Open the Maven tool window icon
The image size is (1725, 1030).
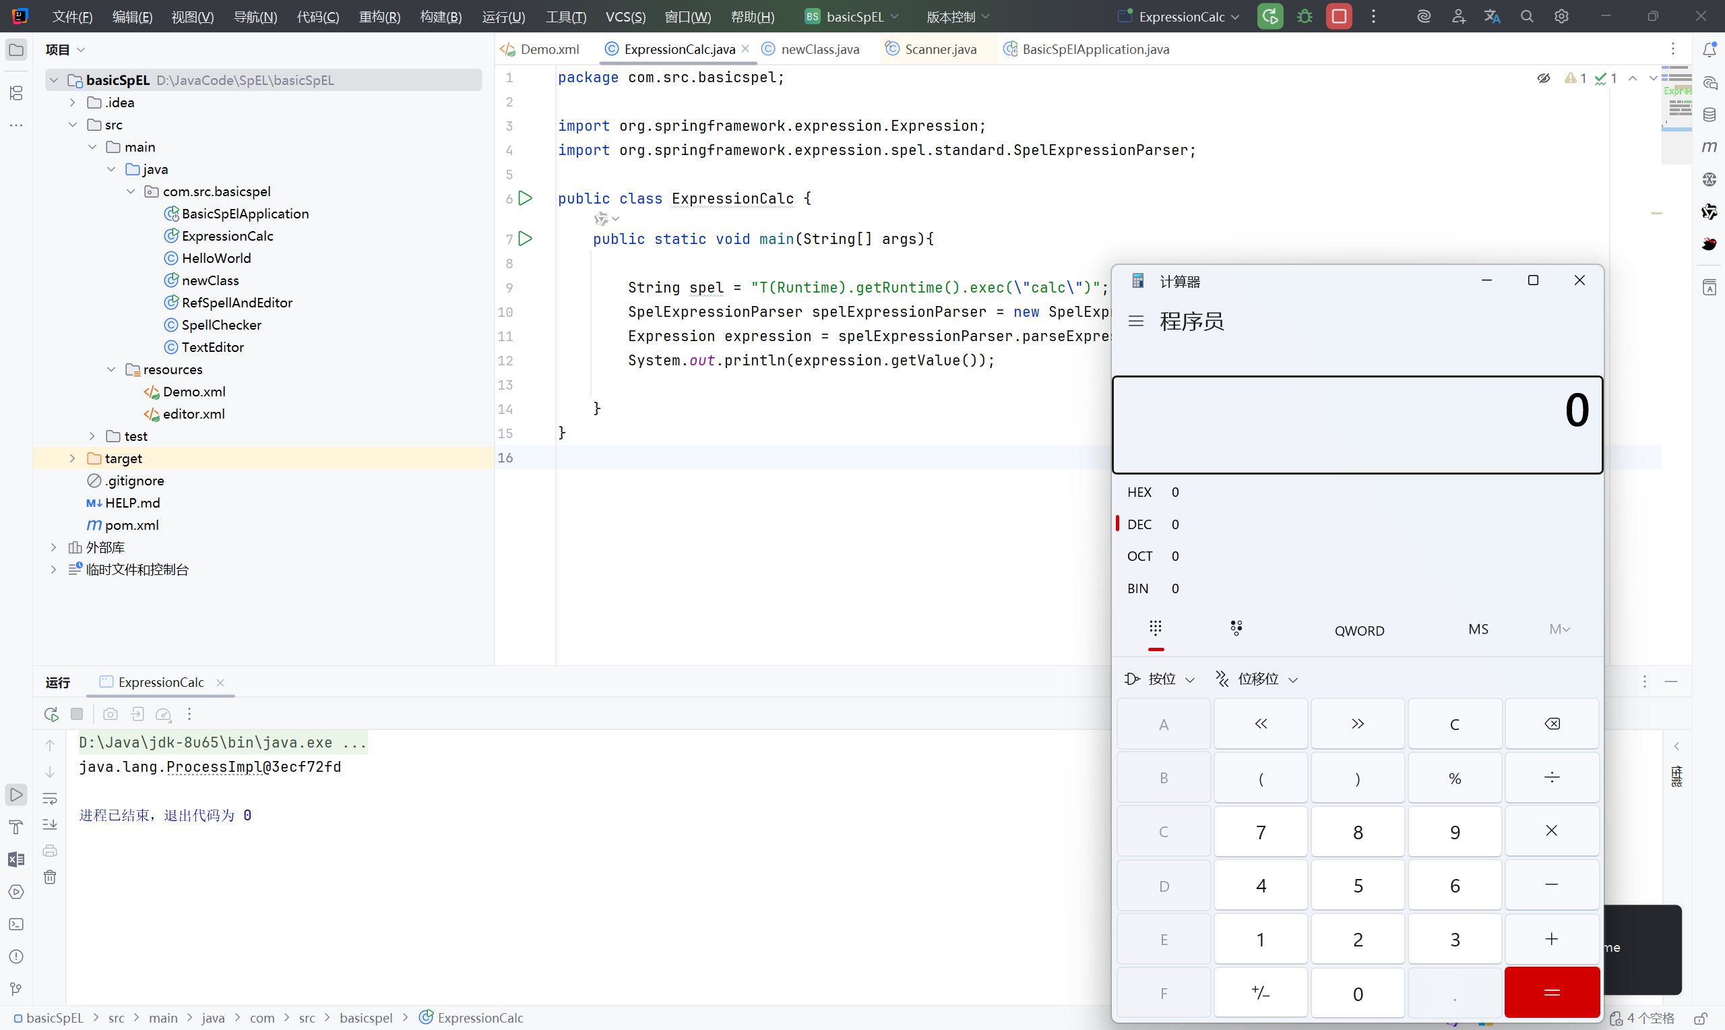click(x=1709, y=146)
